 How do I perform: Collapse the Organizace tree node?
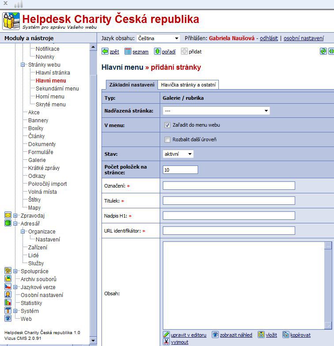pyautogui.click(x=23, y=231)
